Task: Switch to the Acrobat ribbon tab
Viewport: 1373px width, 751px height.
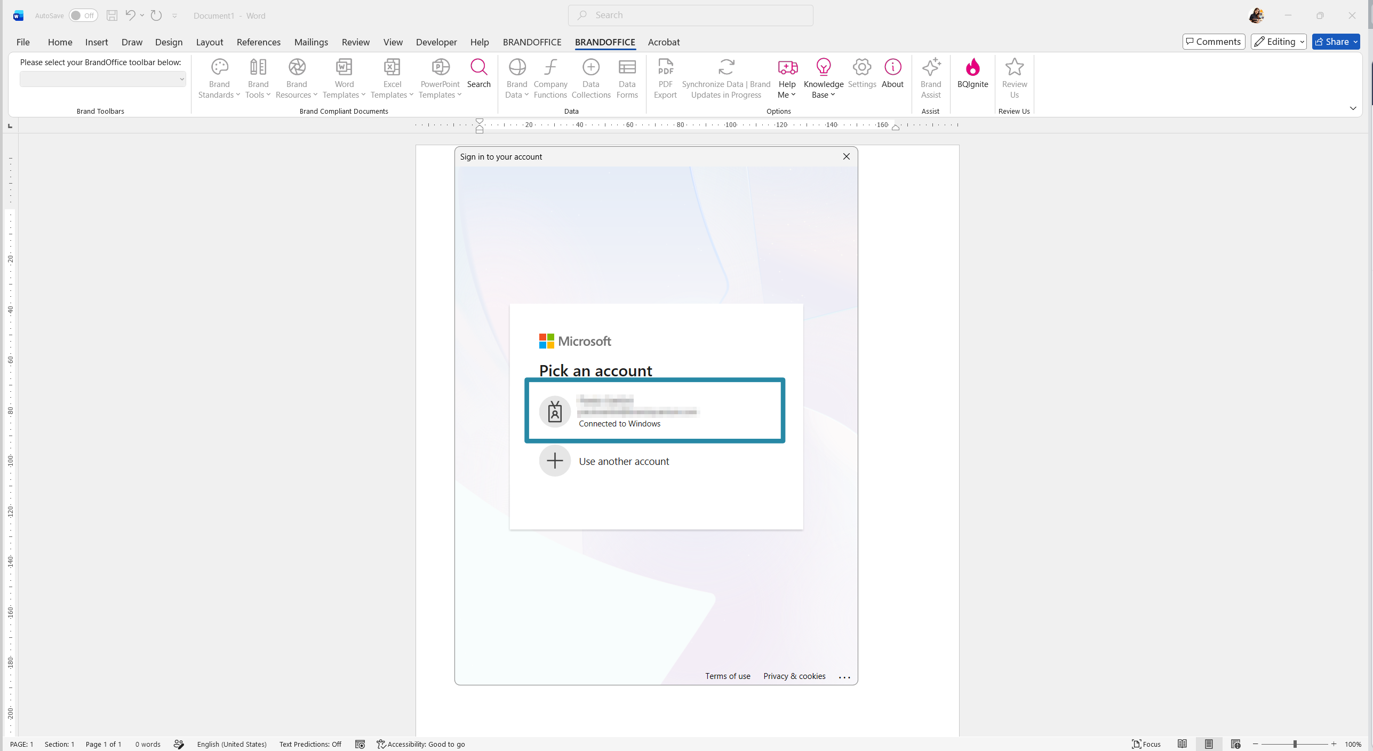Action: click(664, 42)
